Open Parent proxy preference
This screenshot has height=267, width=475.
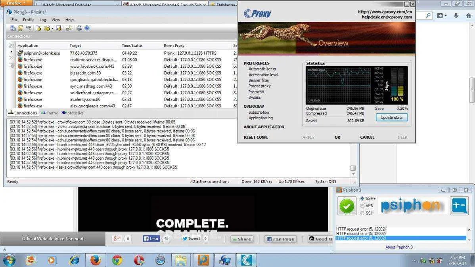coord(260,86)
